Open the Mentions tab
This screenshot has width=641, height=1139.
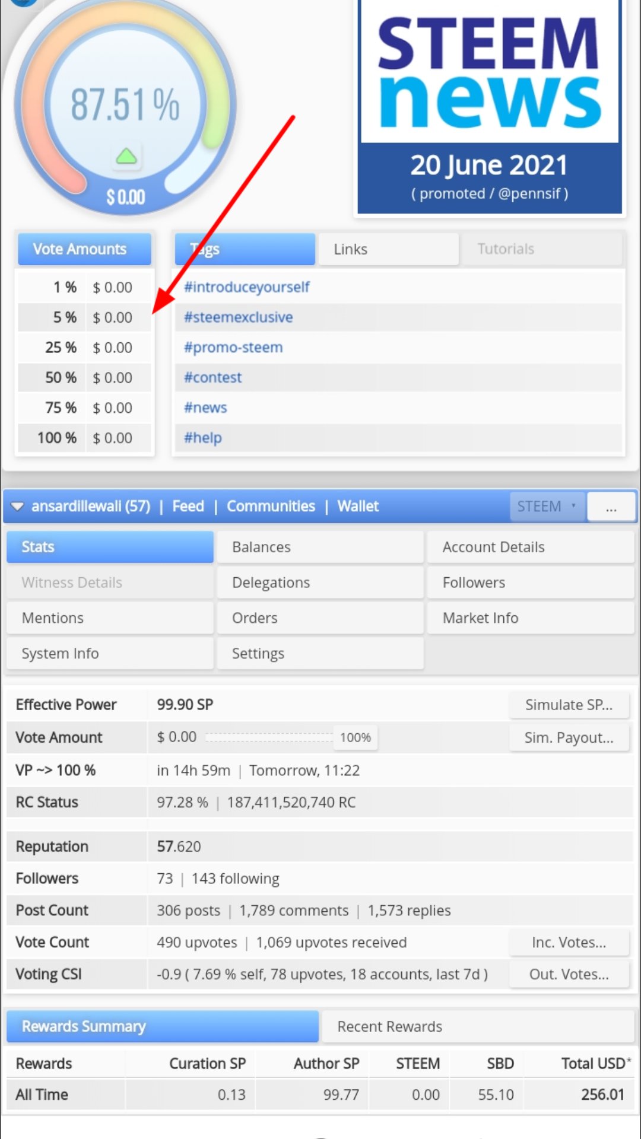[110, 618]
